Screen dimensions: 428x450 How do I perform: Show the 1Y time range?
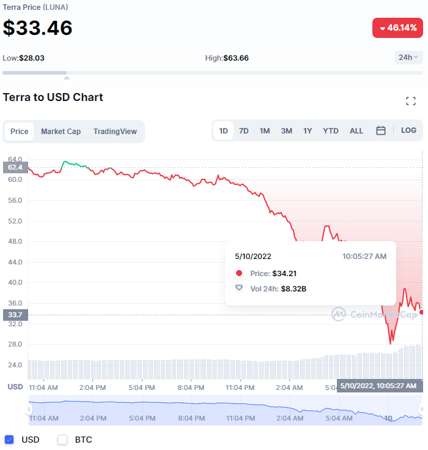pyautogui.click(x=308, y=131)
